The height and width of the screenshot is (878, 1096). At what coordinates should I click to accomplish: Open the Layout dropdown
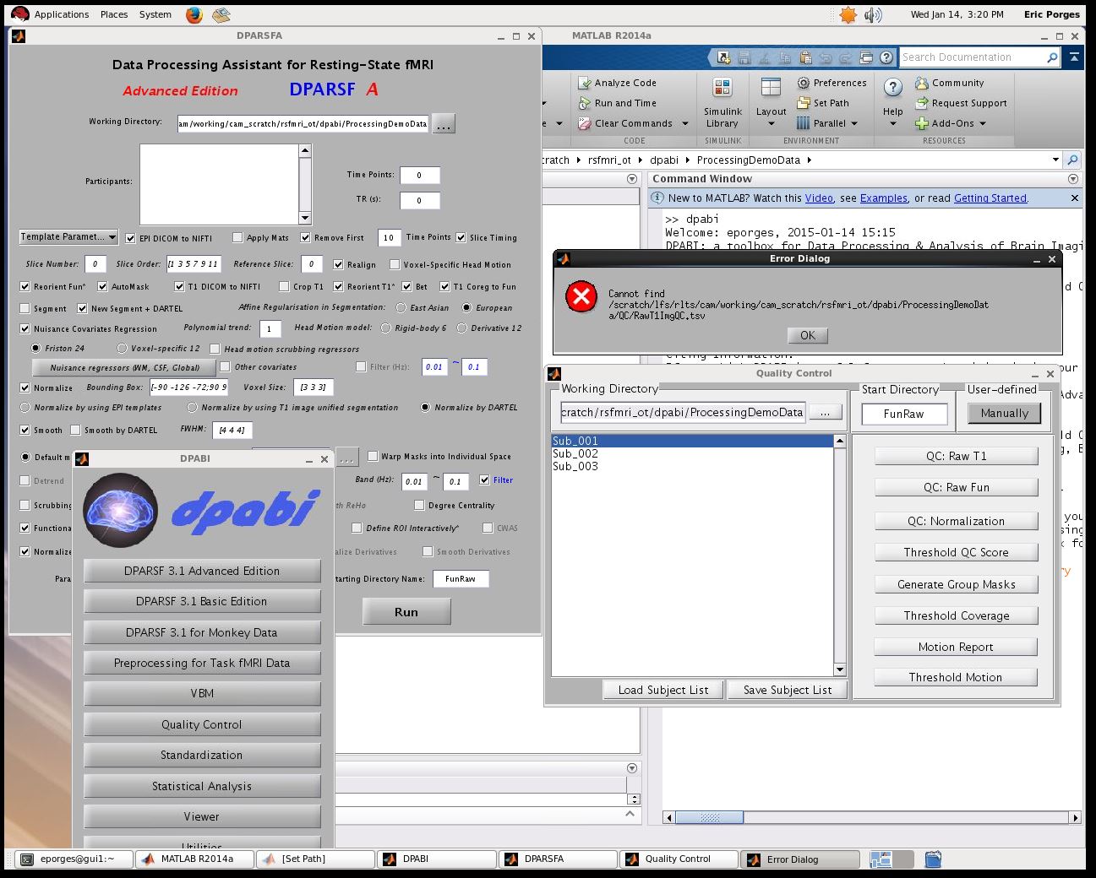(x=771, y=103)
